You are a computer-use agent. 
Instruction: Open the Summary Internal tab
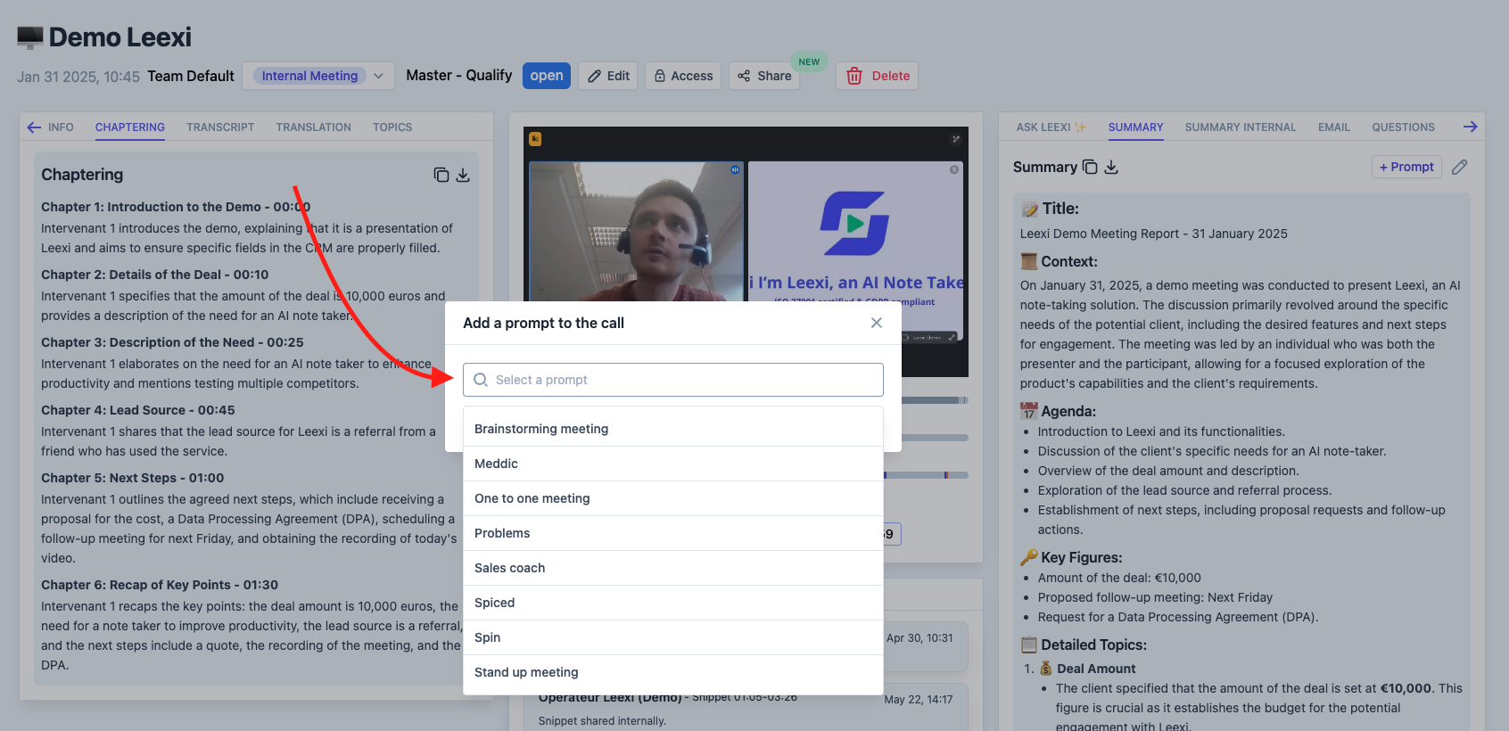point(1241,127)
